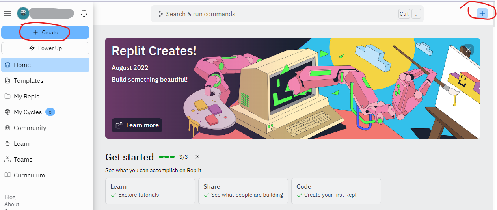Open the hamburger sidebar menu
Screen dimensions: 497x210
click(7, 13)
